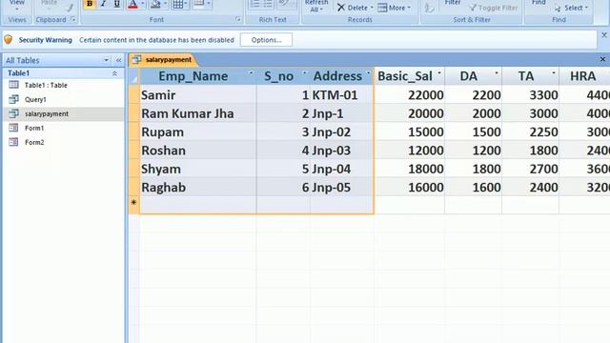This screenshot has height=343, width=610.
Task: Click the DA cell 1200
Action: [x=474, y=151]
